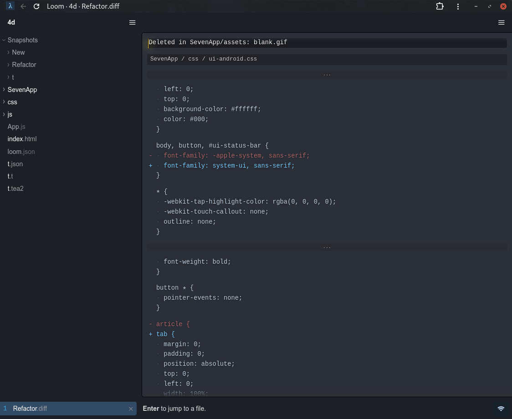Click the lambda app icon in title bar
This screenshot has height=419, width=512.
10,6
